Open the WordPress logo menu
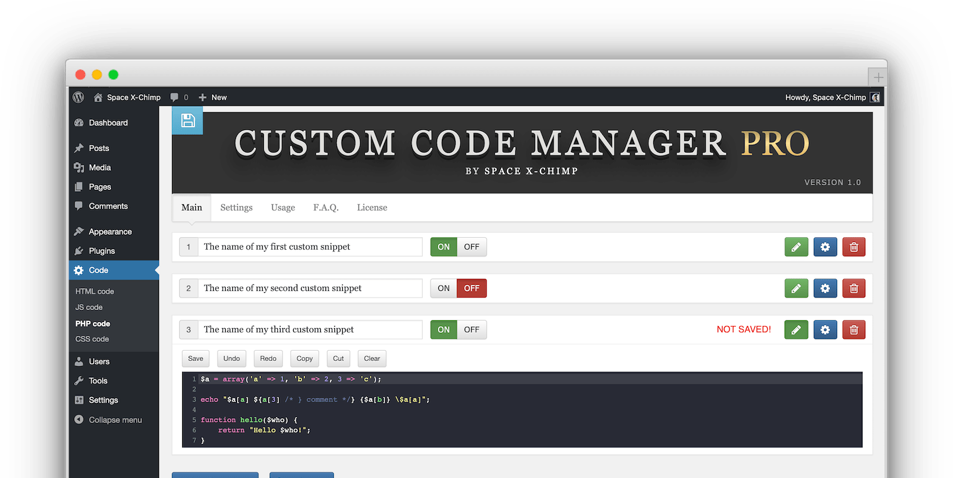This screenshot has height=478, width=953. [78, 97]
